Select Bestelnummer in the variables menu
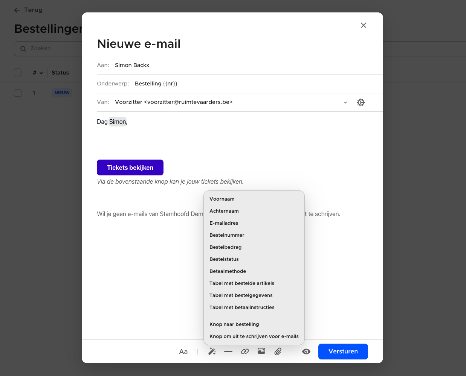This screenshot has height=376, width=466. click(227, 235)
